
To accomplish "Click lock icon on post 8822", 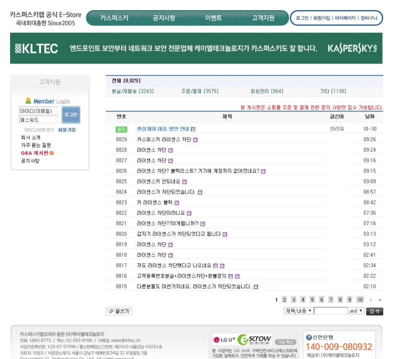I will [x=189, y=213].
